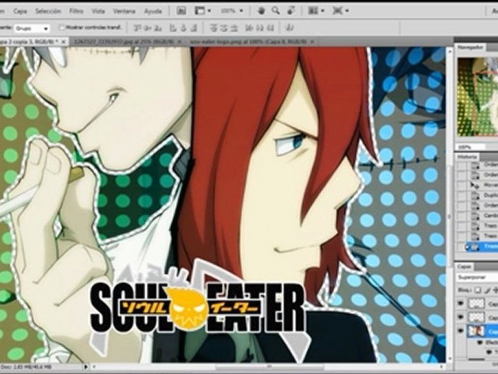
Task: Open the Superponer blend mode dropdown
Action: (x=477, y=277)
